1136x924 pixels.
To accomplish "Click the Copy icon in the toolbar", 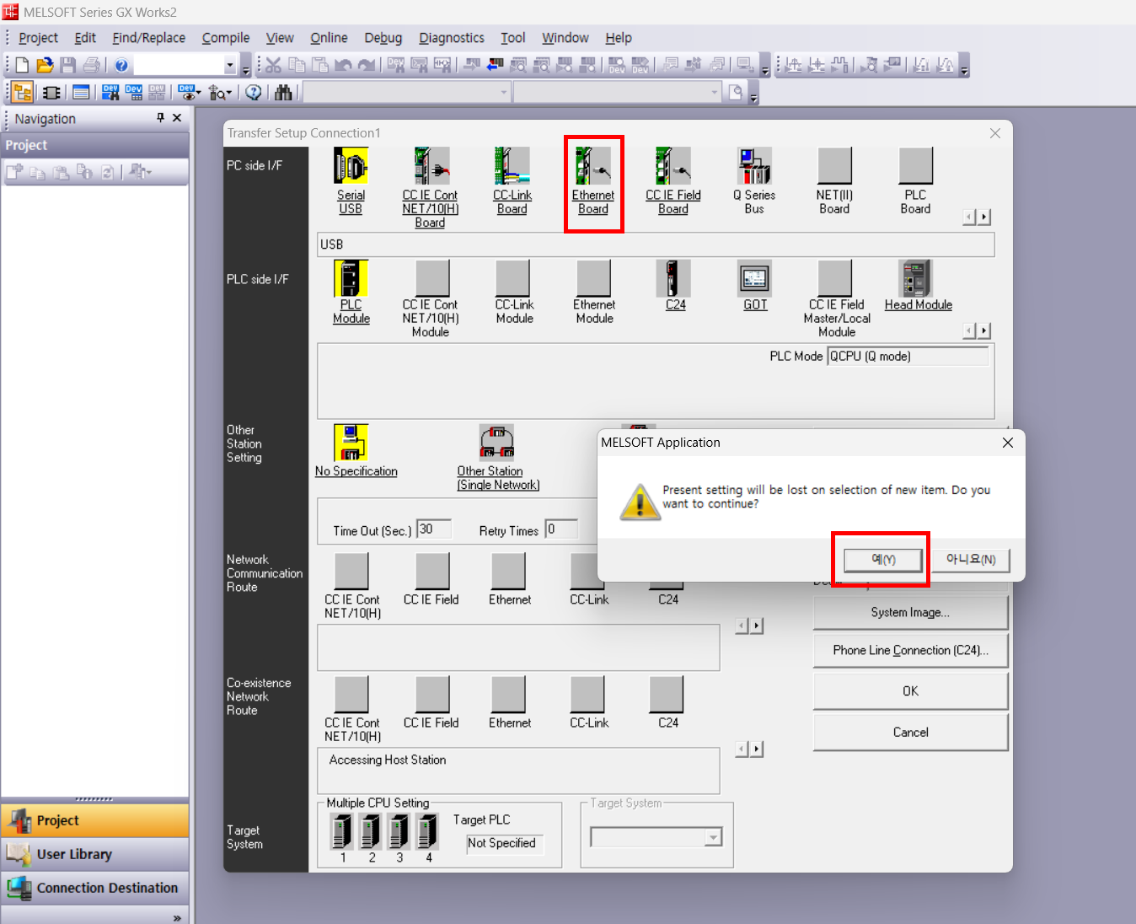I will point(297,65).
